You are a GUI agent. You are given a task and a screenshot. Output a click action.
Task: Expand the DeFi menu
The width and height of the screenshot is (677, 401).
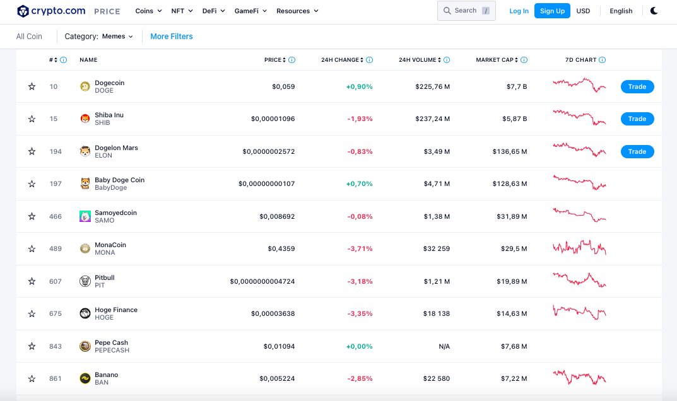(214, 11)
